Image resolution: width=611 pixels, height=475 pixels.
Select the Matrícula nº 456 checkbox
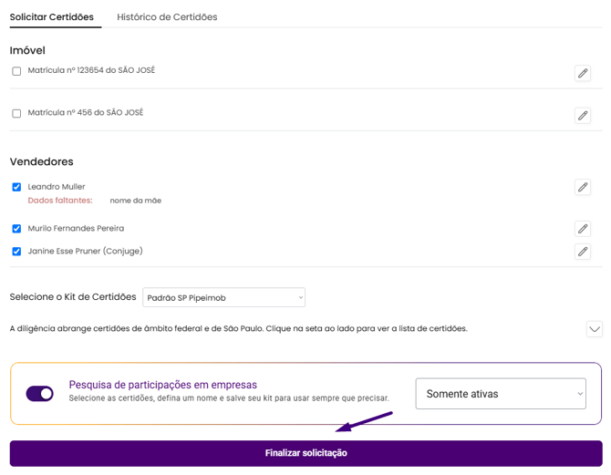[x=16, y=114]
